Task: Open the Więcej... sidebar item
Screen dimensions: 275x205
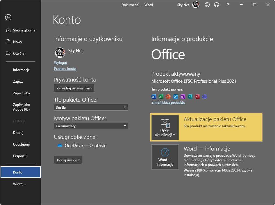Action: [x=19, y=184]
